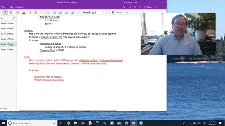
Task: Toggle italic formatting in OneNote toolbar
Action: [5, 12]
